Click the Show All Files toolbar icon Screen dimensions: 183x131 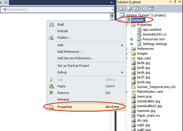(x=129, y=9)
